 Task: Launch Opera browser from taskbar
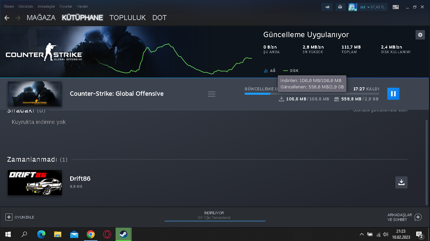pos(107,234)
